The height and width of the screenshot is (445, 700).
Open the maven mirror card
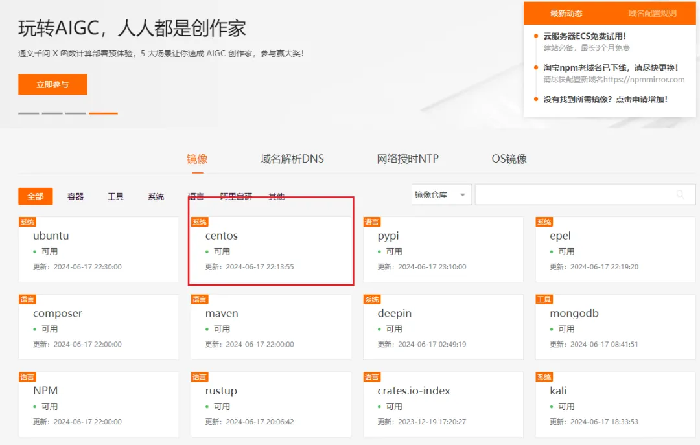click(271, 327)
